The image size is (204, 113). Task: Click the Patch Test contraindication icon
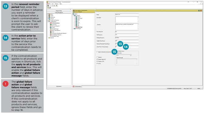coord(76,27)
